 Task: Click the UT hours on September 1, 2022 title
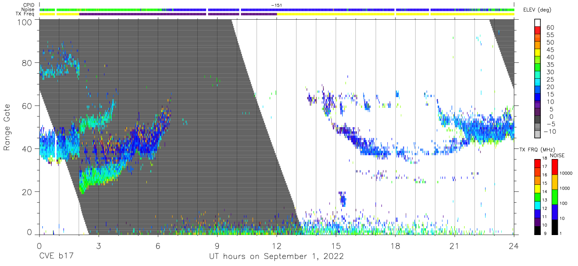pos(276,257)
